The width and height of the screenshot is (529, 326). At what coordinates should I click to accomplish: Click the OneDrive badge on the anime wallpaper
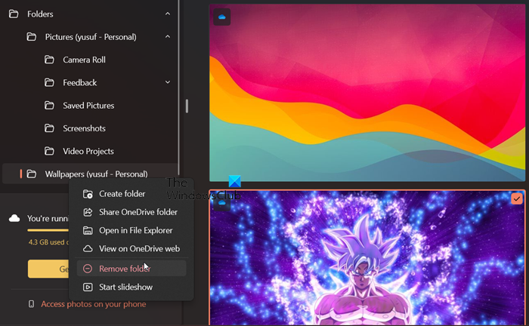coord(221,203)
